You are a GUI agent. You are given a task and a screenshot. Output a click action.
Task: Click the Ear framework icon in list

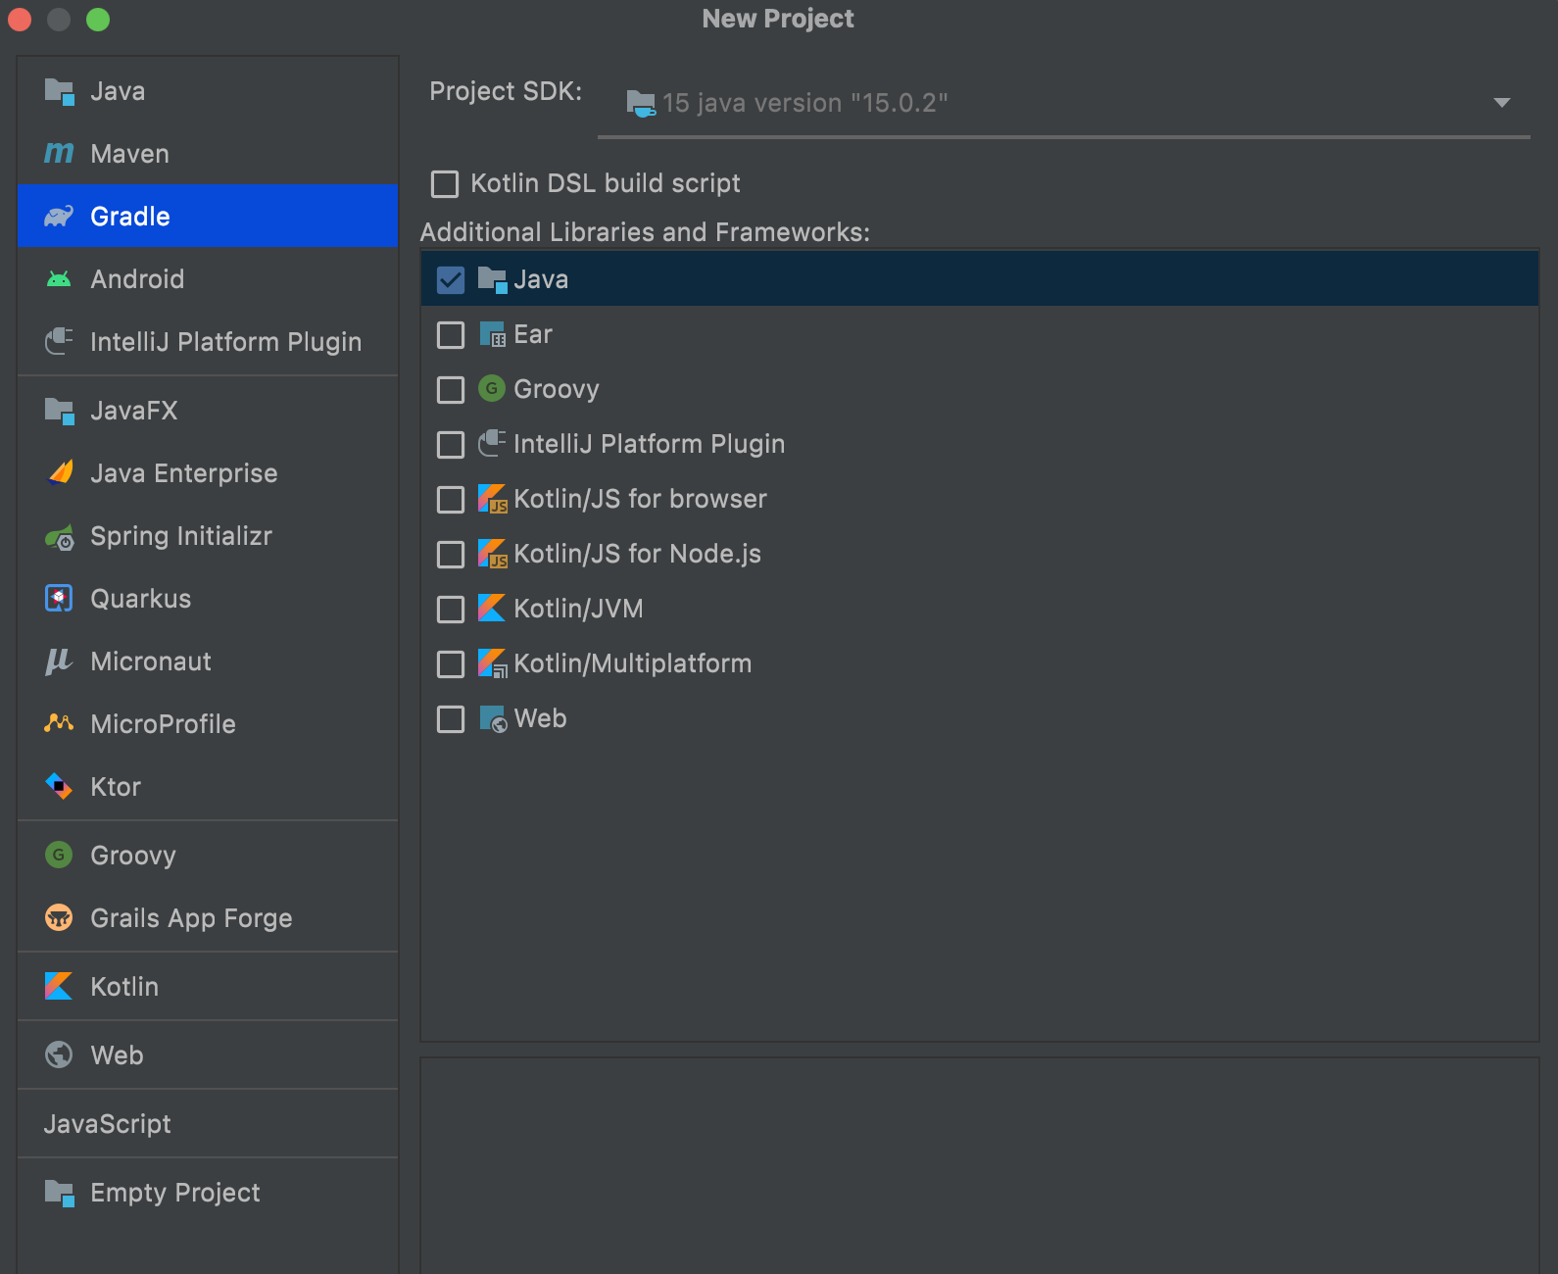click(492, 335)
